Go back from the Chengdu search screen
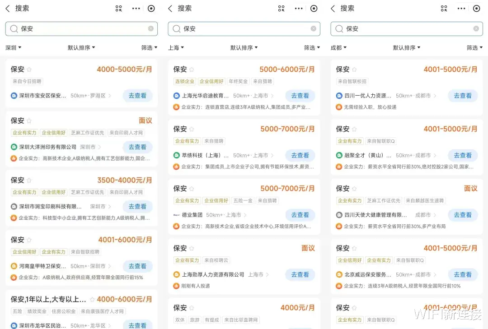 coord(333,9)
